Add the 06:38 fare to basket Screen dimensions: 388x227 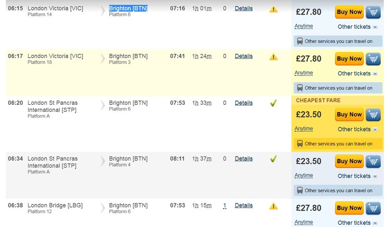[373, 208]
